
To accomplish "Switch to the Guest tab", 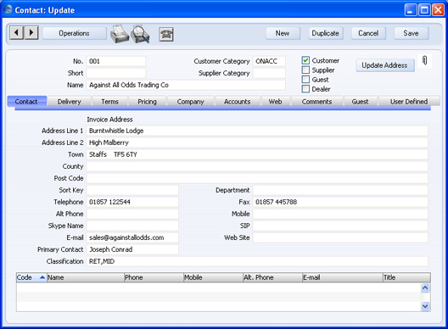I will [x=361, y=102].
